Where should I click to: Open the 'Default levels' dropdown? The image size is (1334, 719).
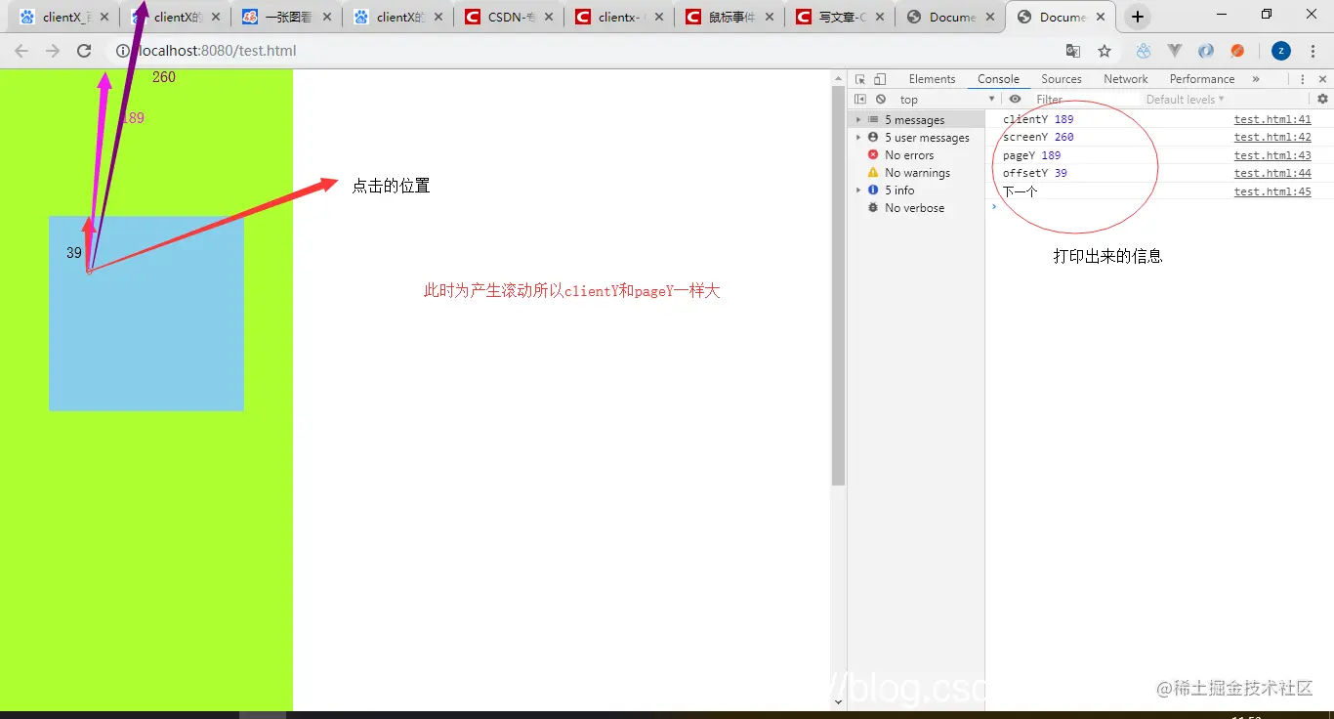(1185, 99)
